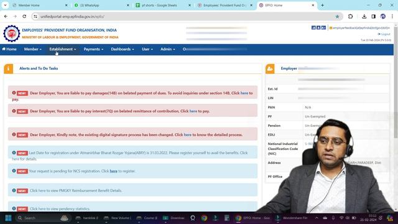Click the site information icon in address bar

35,17
